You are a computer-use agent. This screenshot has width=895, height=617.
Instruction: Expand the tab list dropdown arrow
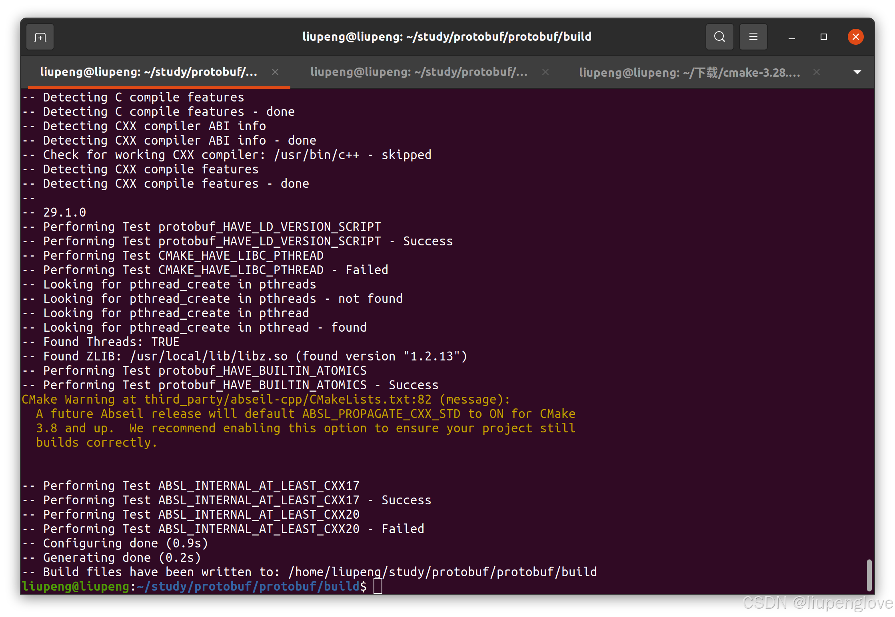(x=857, y=72)
